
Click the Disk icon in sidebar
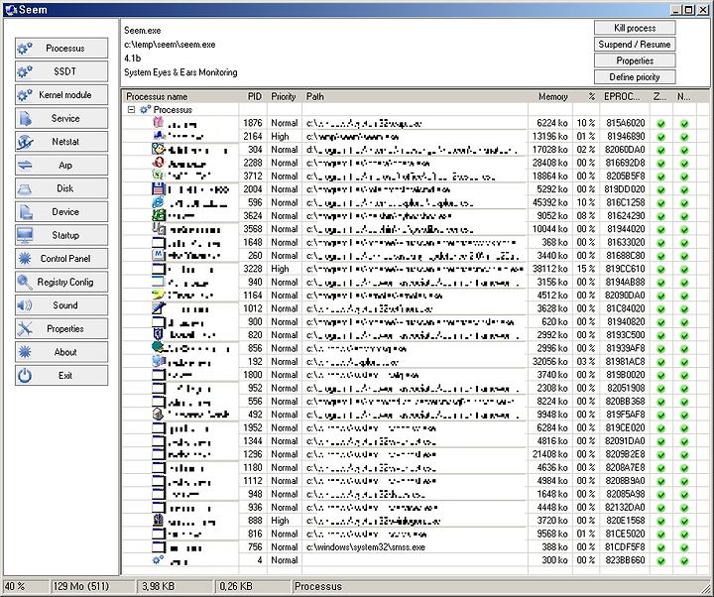(25, 188)
